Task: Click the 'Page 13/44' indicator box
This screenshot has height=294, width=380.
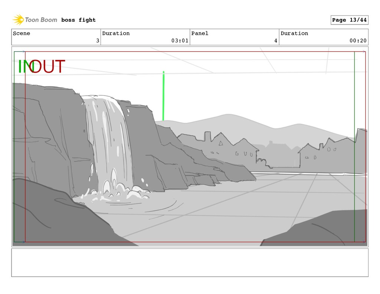Action: pos(349,20)
